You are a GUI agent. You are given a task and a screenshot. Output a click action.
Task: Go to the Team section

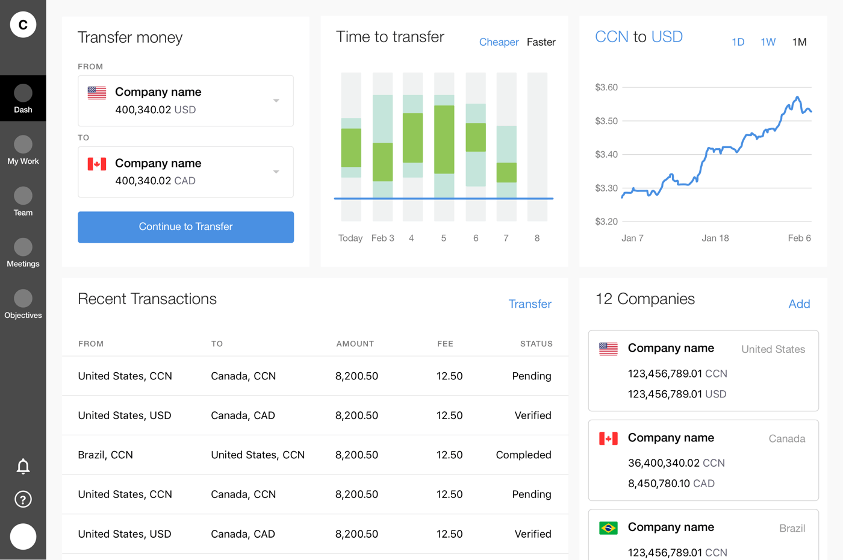(23, 201)
